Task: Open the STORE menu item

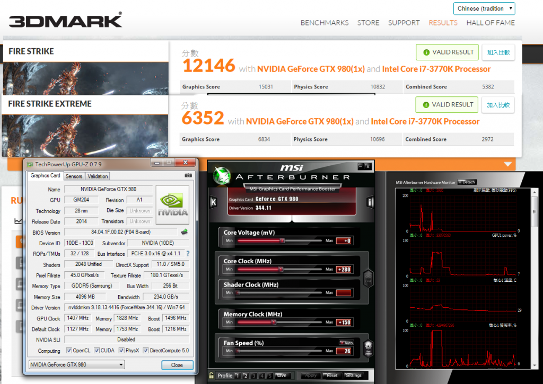Action: pyautogui.click(x=368, y=23)
